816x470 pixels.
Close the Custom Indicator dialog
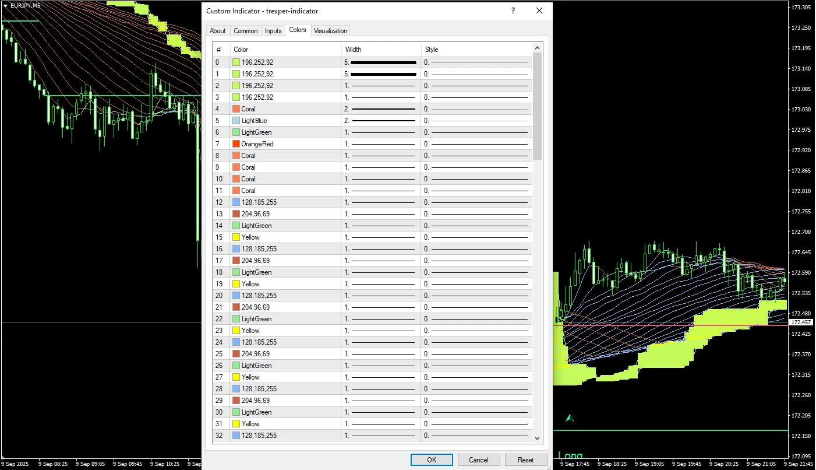click(x=539, y=10)
